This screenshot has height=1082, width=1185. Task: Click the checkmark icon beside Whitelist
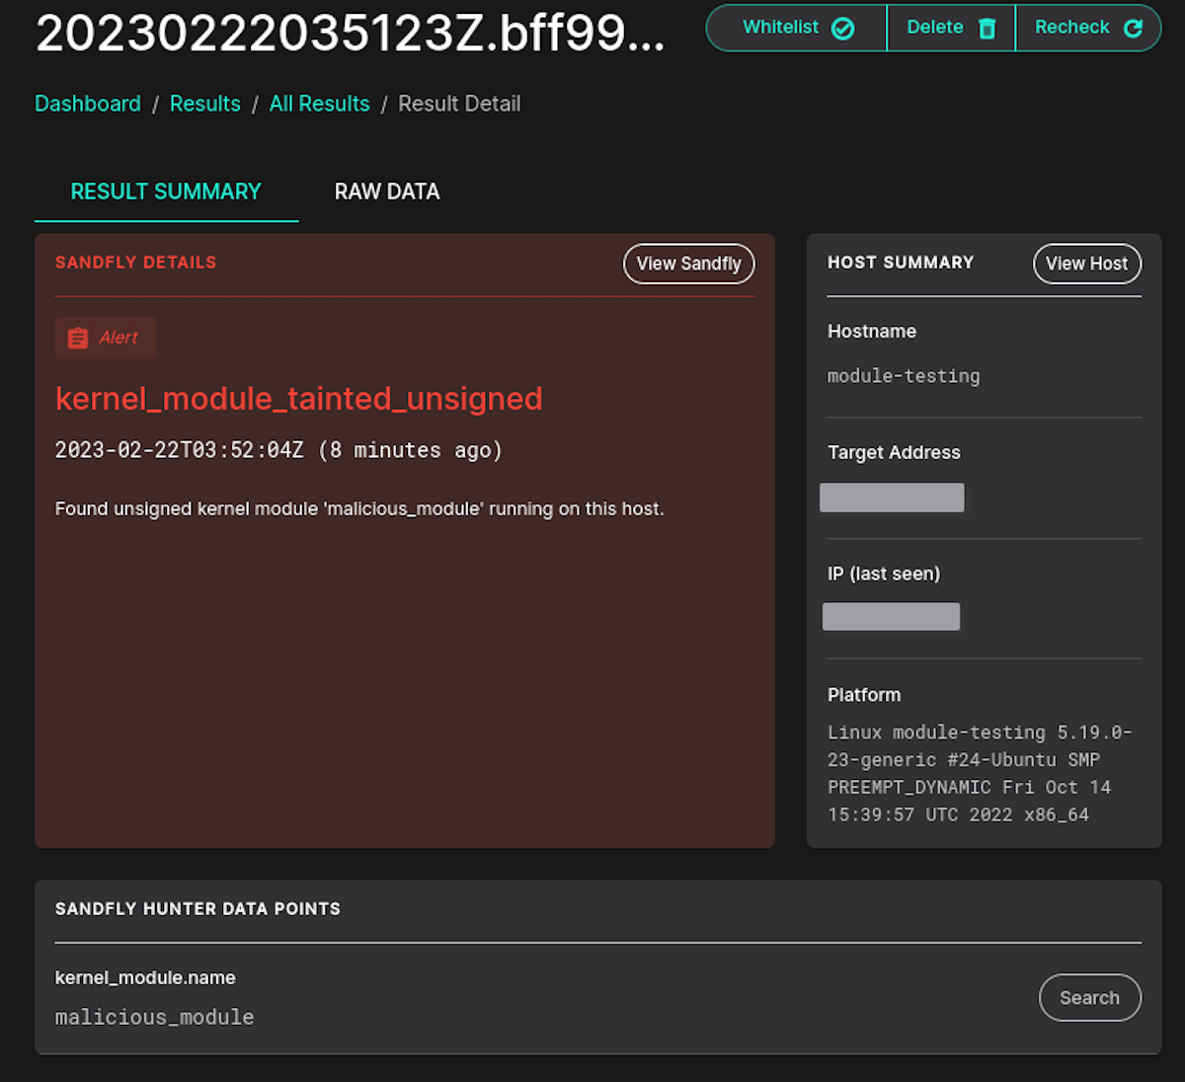point(841,28)
